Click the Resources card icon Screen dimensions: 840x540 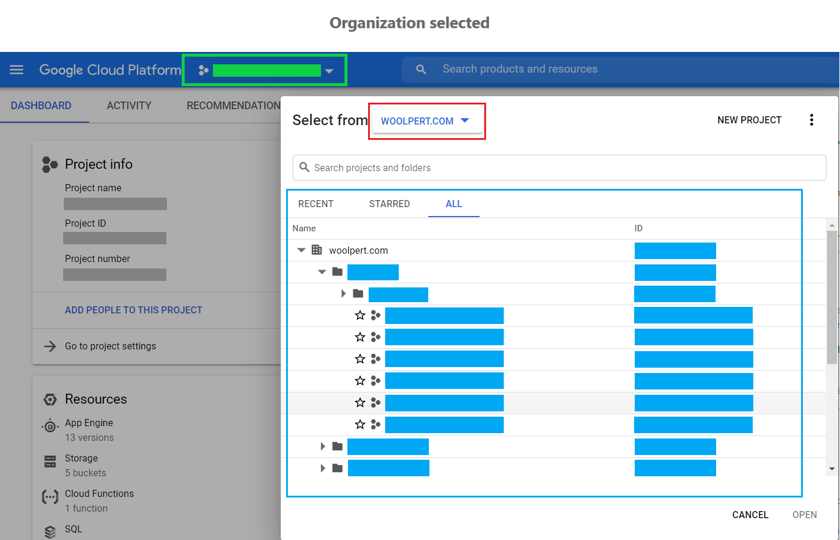coord(50,400)
